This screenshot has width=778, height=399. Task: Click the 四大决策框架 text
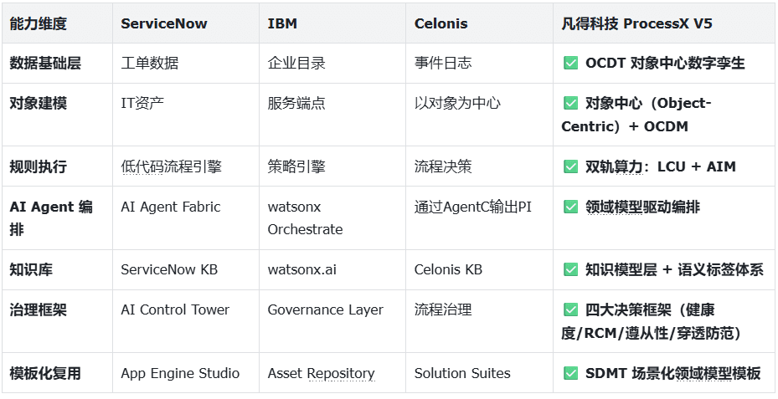(x=629, y=310)
